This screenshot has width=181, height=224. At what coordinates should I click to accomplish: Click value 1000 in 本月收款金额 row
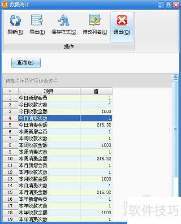pyautogui.click(x=106, y=179)
